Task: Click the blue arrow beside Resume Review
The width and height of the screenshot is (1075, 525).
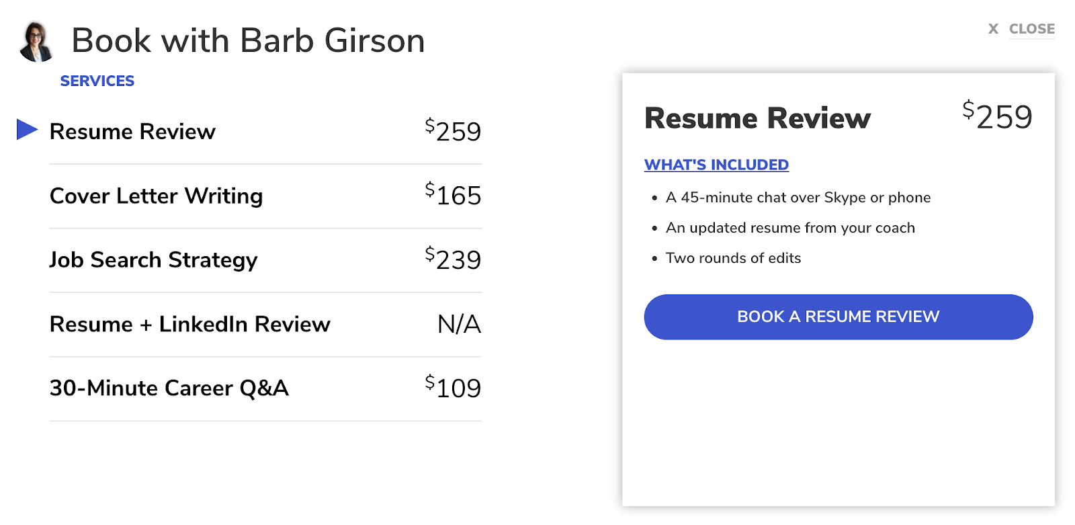Action: click(x=27, y=130)
